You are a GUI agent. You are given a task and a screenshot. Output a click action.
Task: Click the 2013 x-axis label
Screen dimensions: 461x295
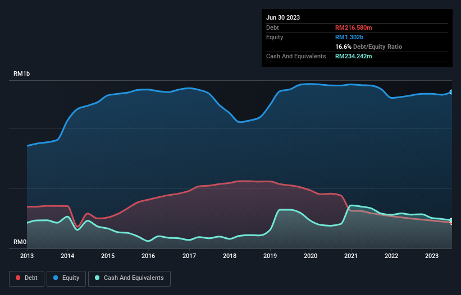[x=27, y=256]
